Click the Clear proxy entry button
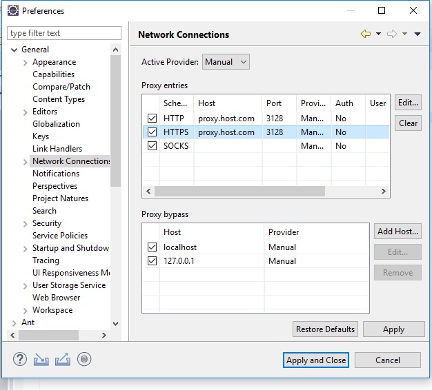This screenshot has width=432, height=390. coord(408,123)
